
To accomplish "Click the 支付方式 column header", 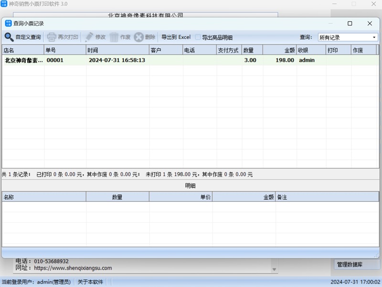I will 228,50.
